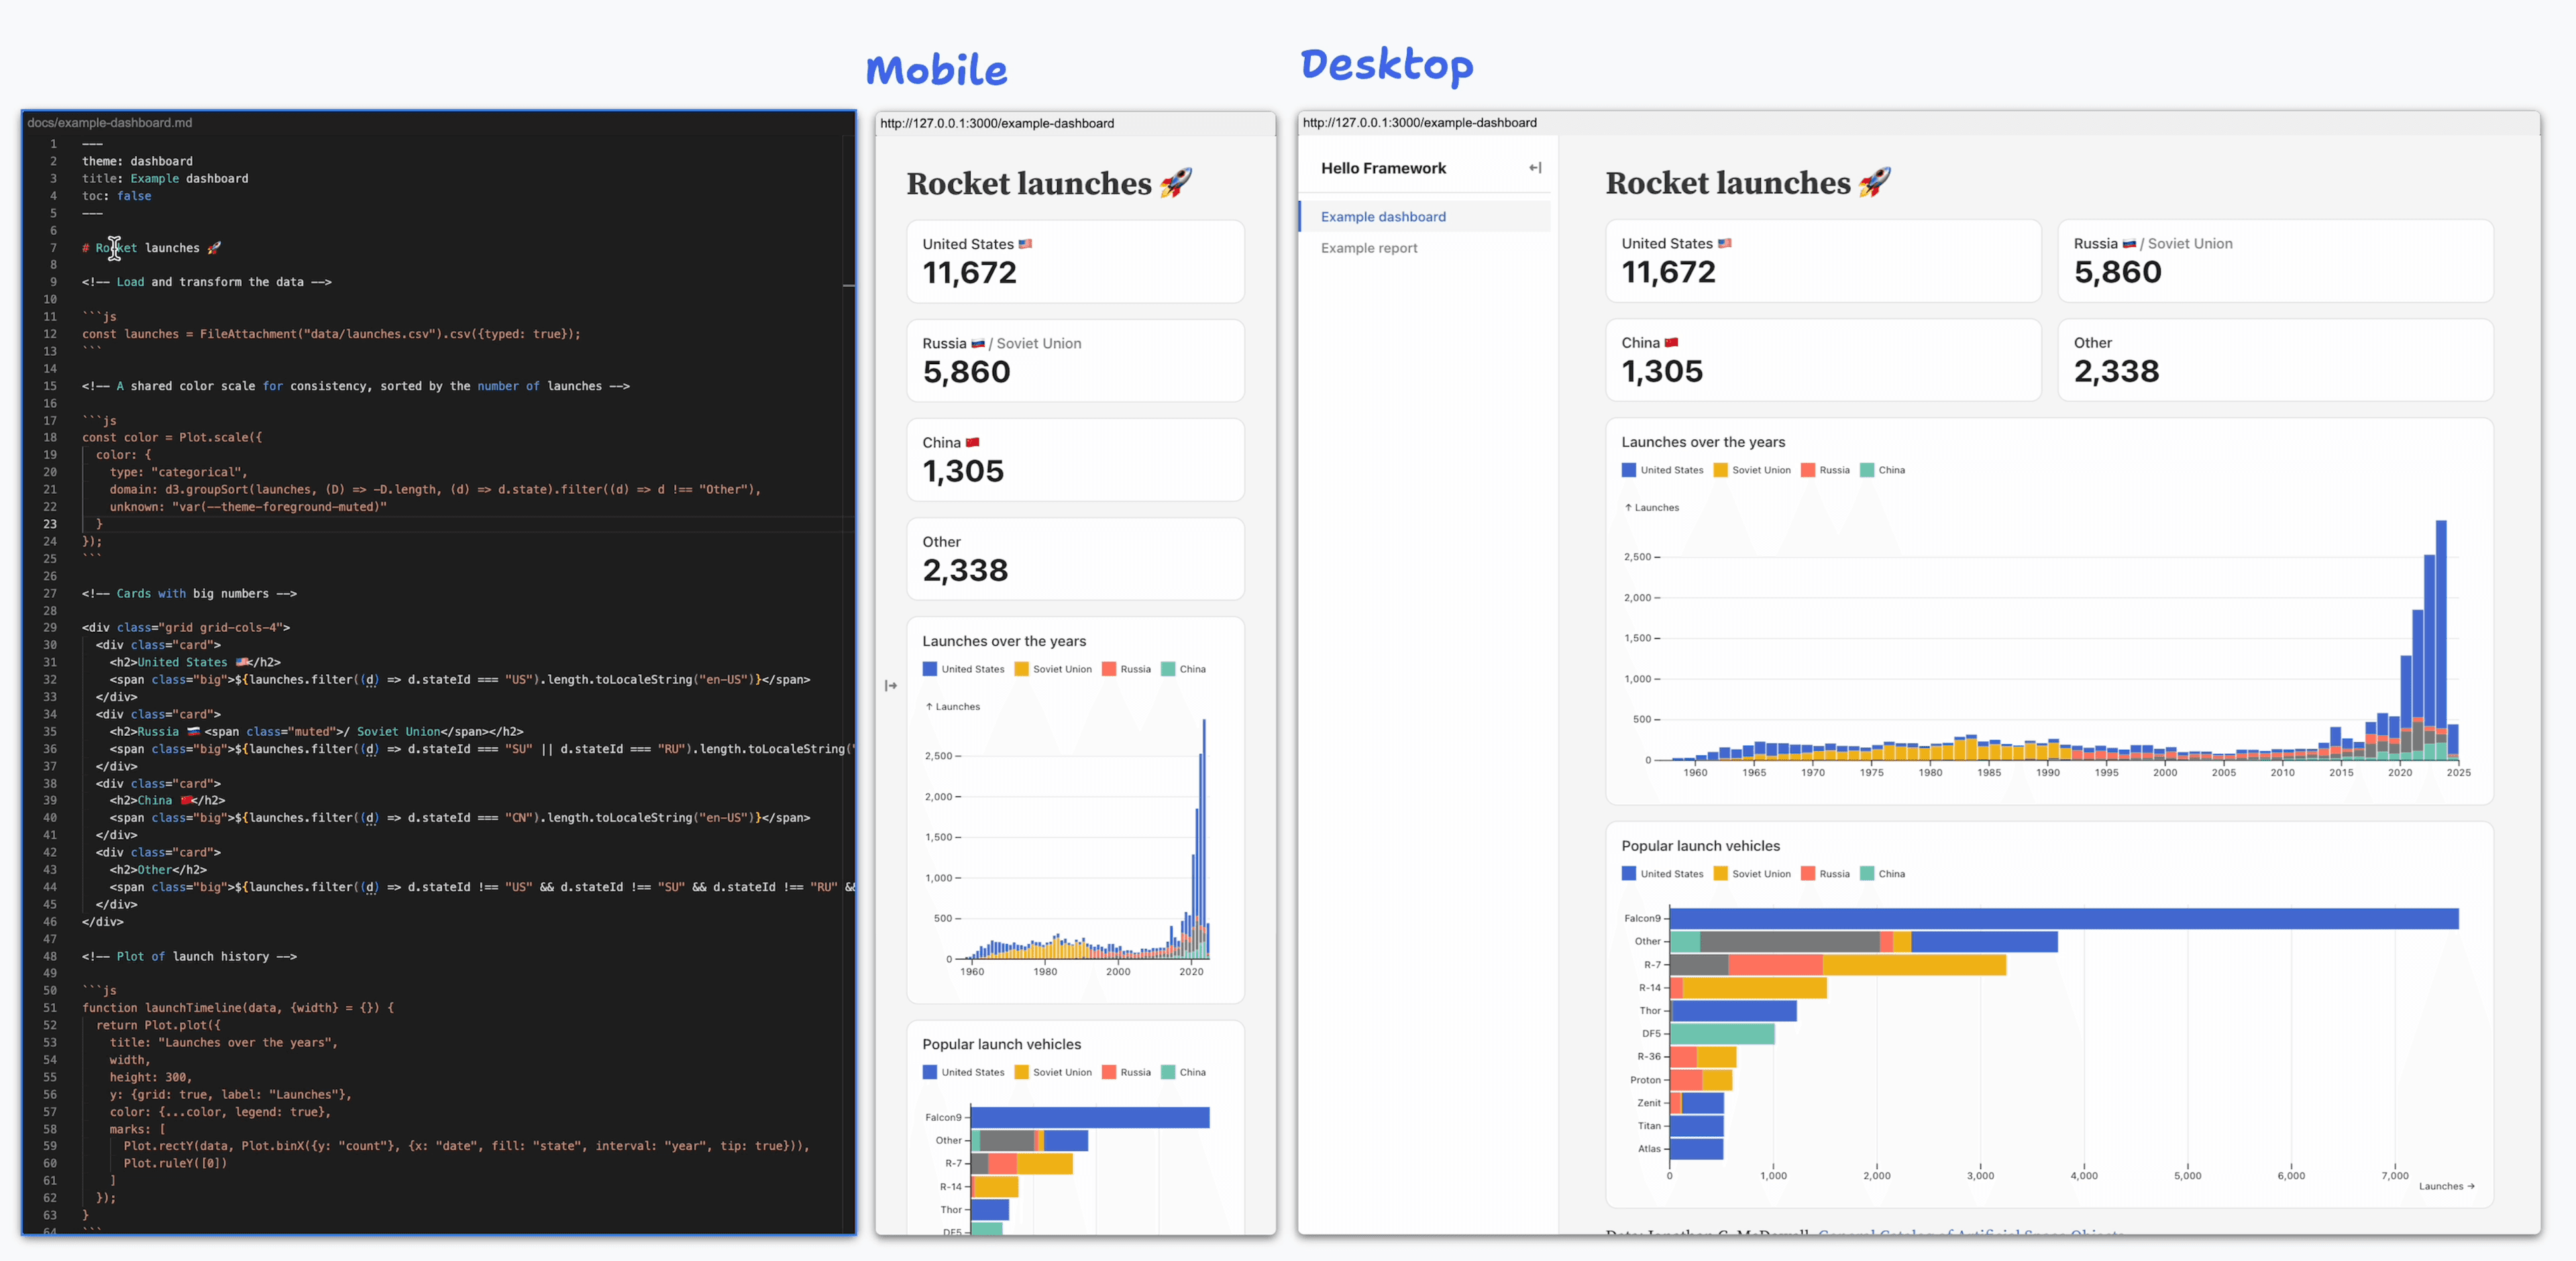Click mobile Launches over the years chart title
Viewport: 2576px width, 1261px height.
pos(1003,641)
